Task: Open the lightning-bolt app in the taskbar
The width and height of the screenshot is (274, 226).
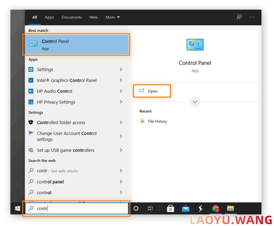Action: (200, 208)
